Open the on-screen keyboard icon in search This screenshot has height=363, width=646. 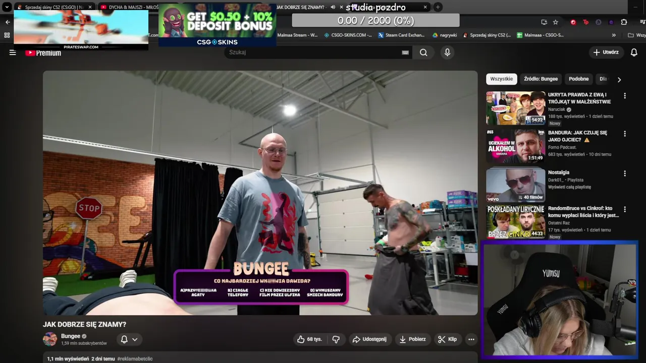(405, 52)
